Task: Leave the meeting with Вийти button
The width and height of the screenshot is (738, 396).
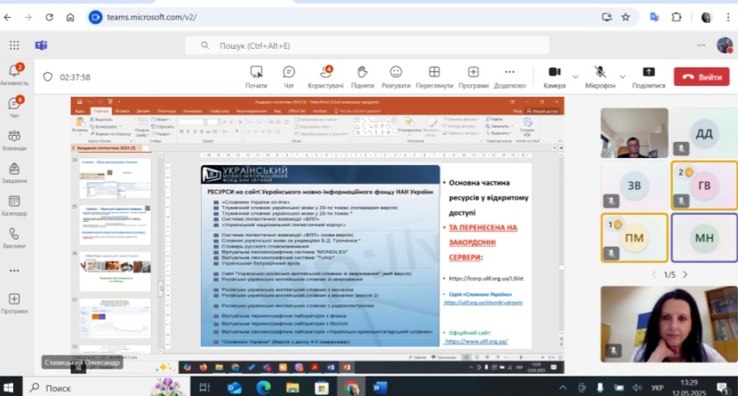Action: [702, 77]
